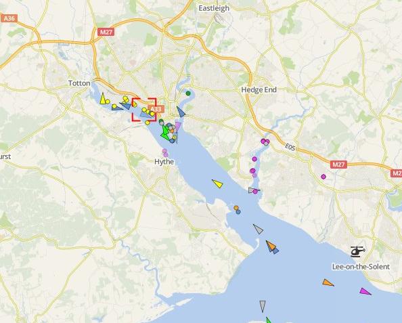The image size is (402, 323).
Task: Click the M27 road badge near Eastleigh
Action: pos(106,32)
